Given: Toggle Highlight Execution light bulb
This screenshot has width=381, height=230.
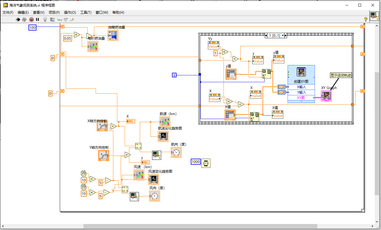Looking at the screenshot, I should pyautogui.click(x=45, y=19).
